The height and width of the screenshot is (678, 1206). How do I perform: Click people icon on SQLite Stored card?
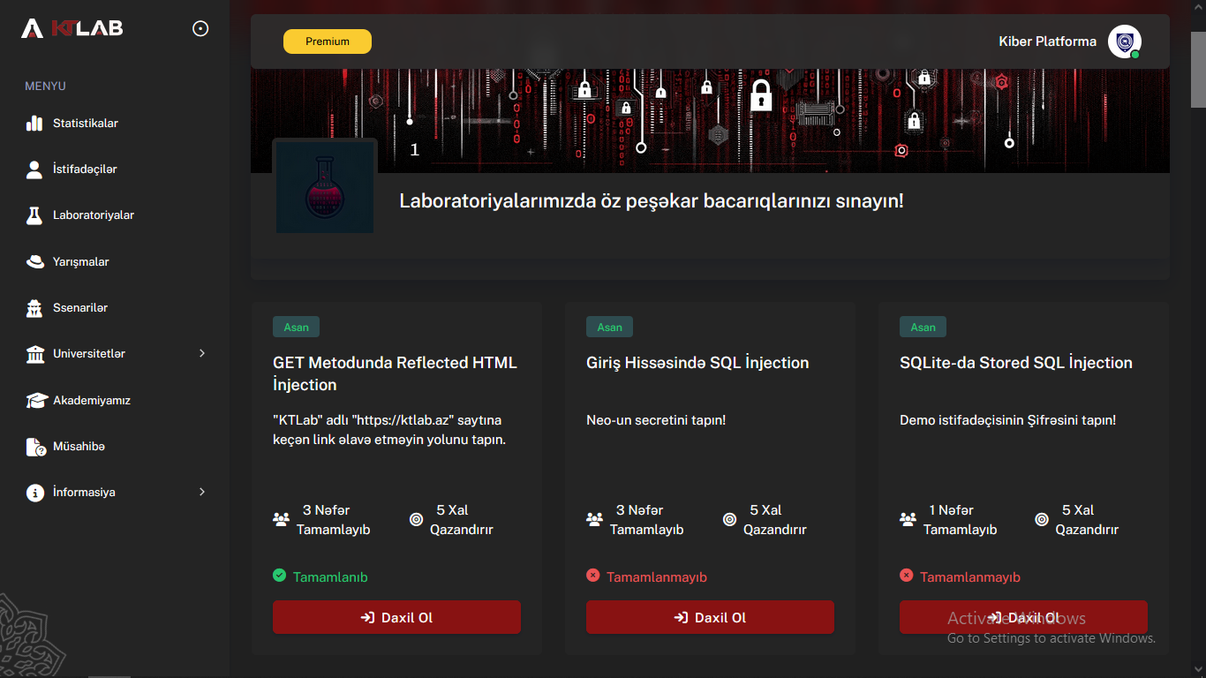pyautogui.click(x=908, y=520)
